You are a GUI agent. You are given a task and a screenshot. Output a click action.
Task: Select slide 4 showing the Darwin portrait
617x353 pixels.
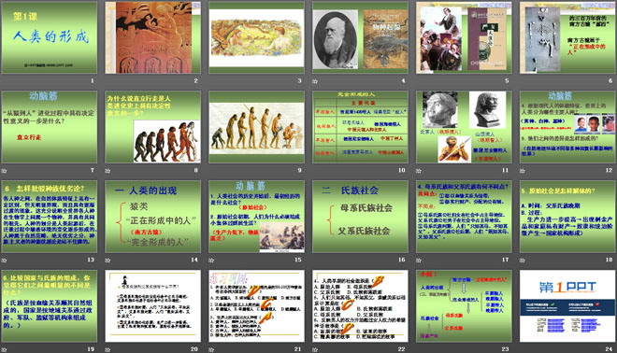(x=360, y=37)
